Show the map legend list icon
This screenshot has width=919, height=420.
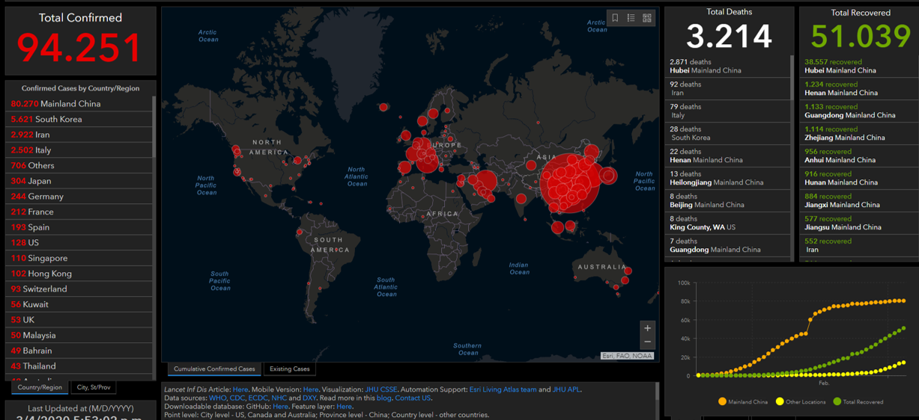coord(631,18)
